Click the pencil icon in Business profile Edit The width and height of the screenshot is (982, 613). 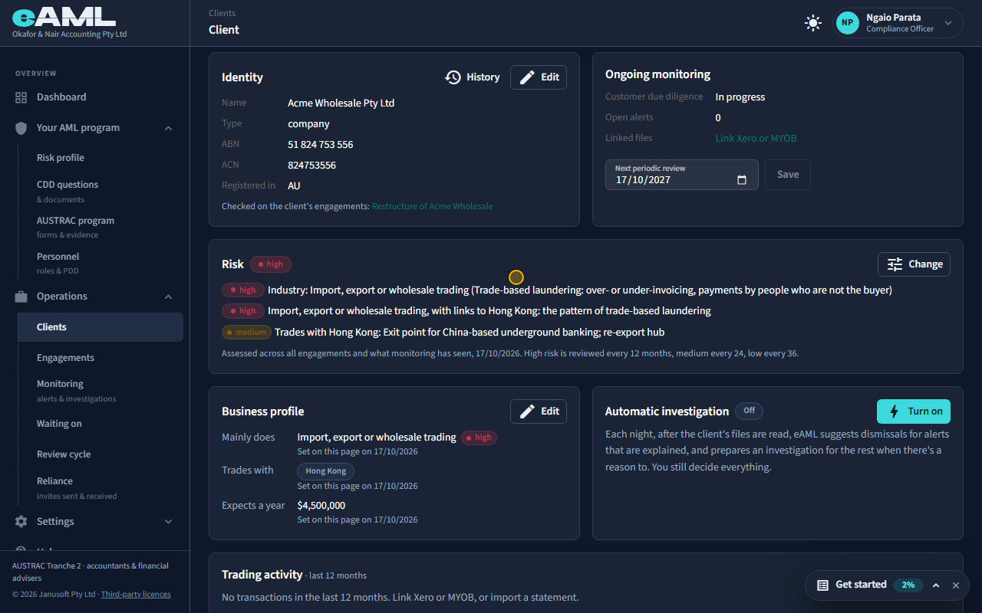click(528, 411)
